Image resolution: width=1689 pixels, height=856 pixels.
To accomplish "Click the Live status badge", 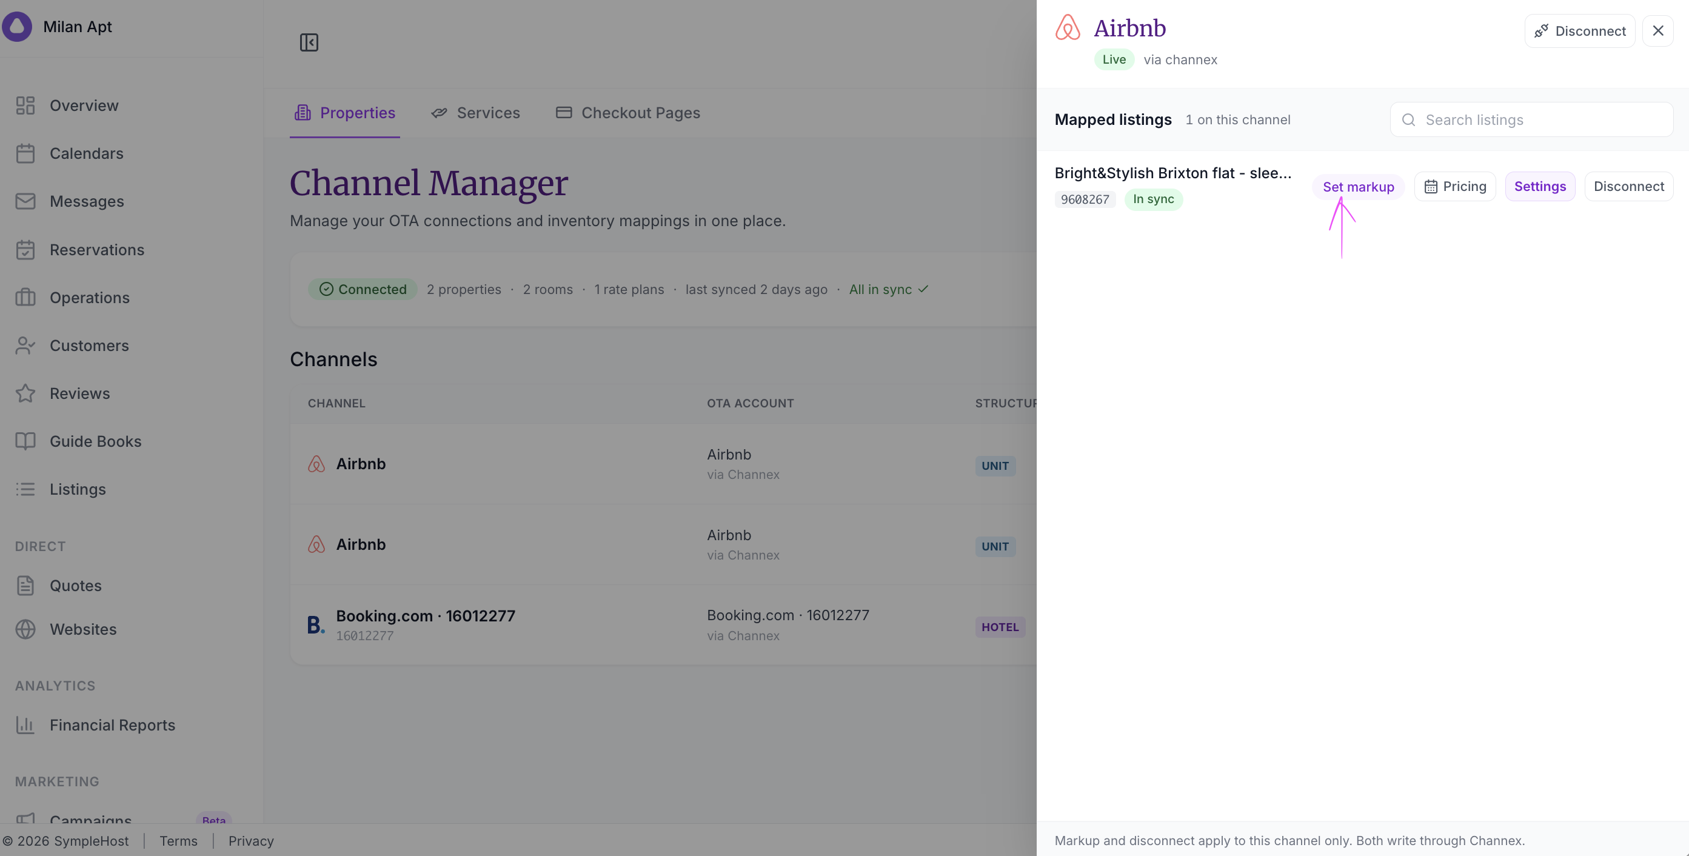I will tap(1114, 59).
